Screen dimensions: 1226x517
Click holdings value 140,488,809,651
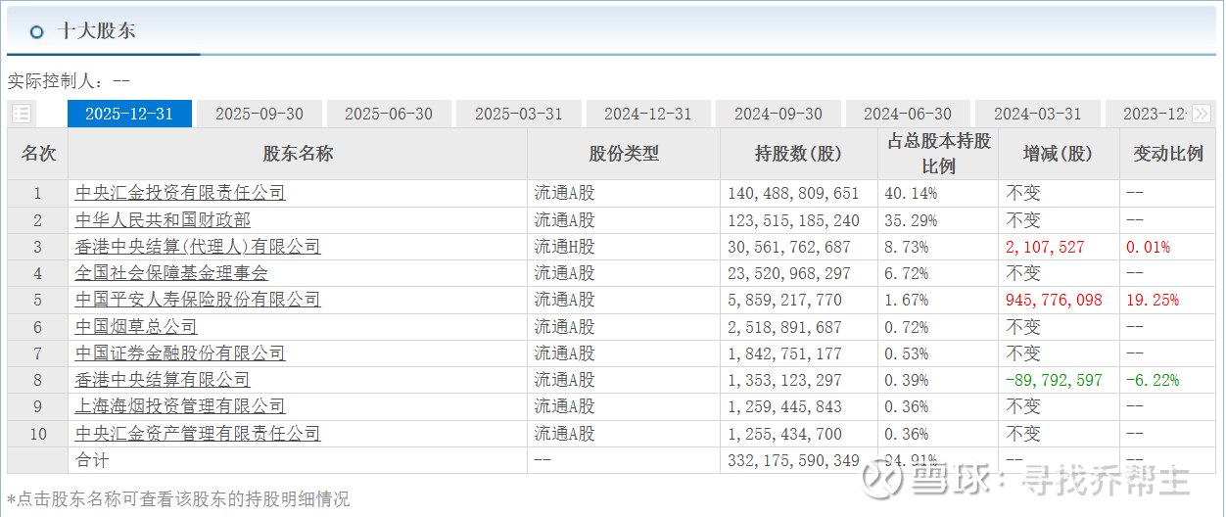(793, 194)
